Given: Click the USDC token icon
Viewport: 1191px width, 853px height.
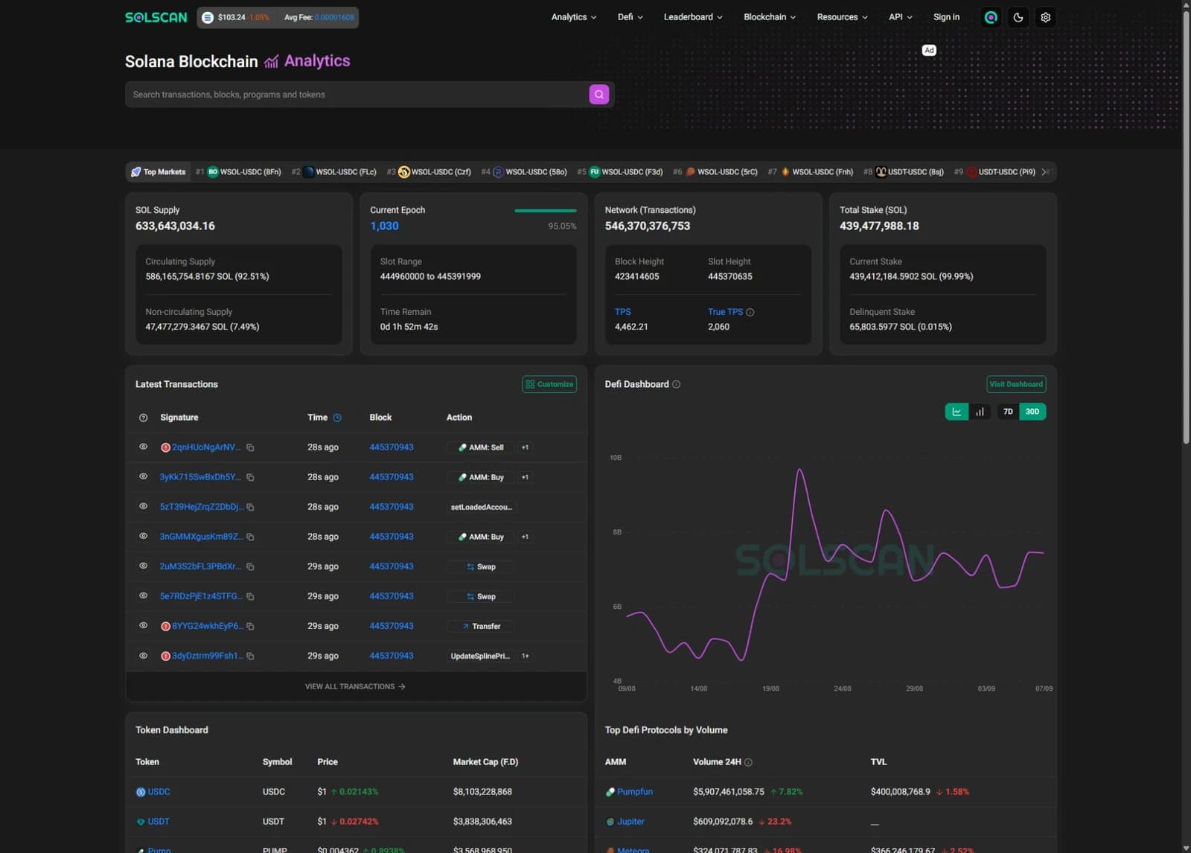Looking at the screenshot, I should point(141,792).
